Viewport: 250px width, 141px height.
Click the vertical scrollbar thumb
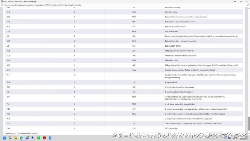coord(248,122)
